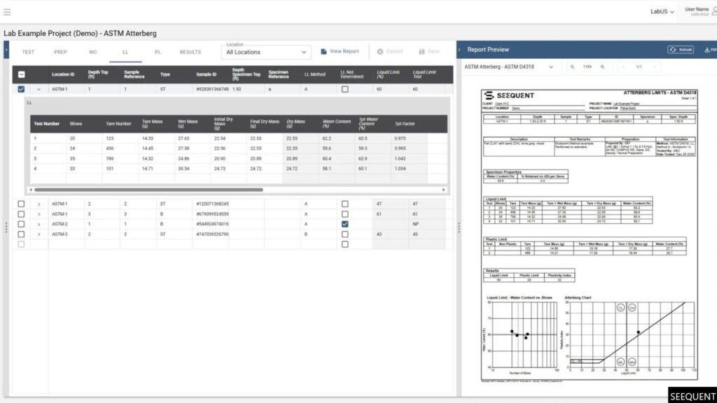Go to previous report page

coord(623,66)
